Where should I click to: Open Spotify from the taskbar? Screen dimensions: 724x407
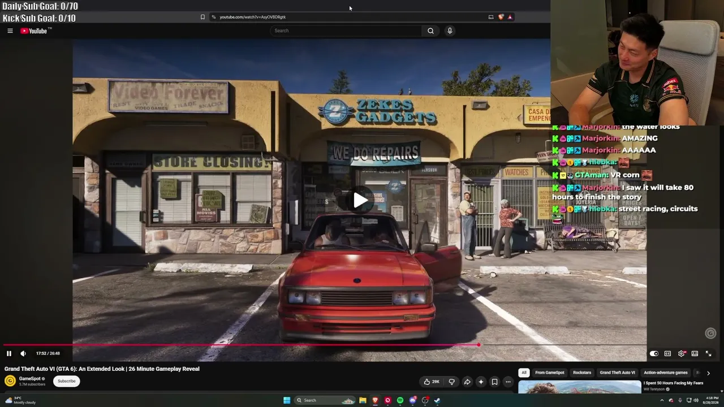click(x=400, y=400)
